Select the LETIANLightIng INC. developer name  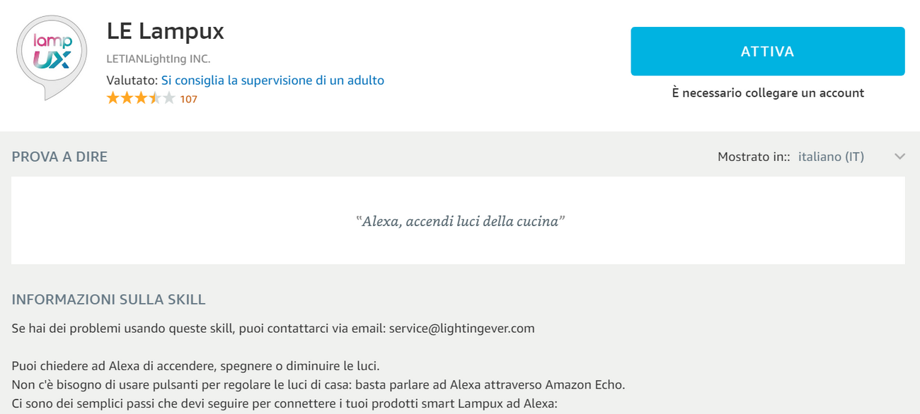pyautogui.click(x=158, y=59)
